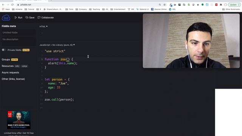The image size is (242, 136).
Task: Open the Other Bookmarks folder
Action: (x=231, y=9)
